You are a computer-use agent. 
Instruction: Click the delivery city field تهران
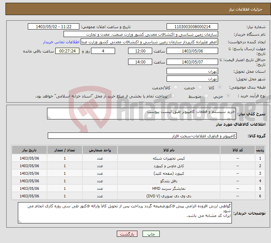(x=192, y=79)
